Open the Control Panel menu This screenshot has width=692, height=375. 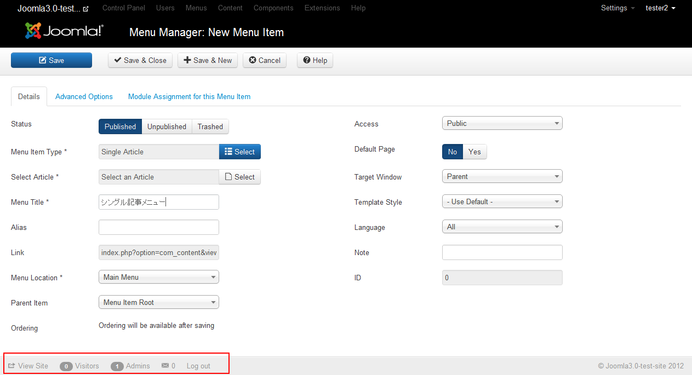[x=124, y=8]
